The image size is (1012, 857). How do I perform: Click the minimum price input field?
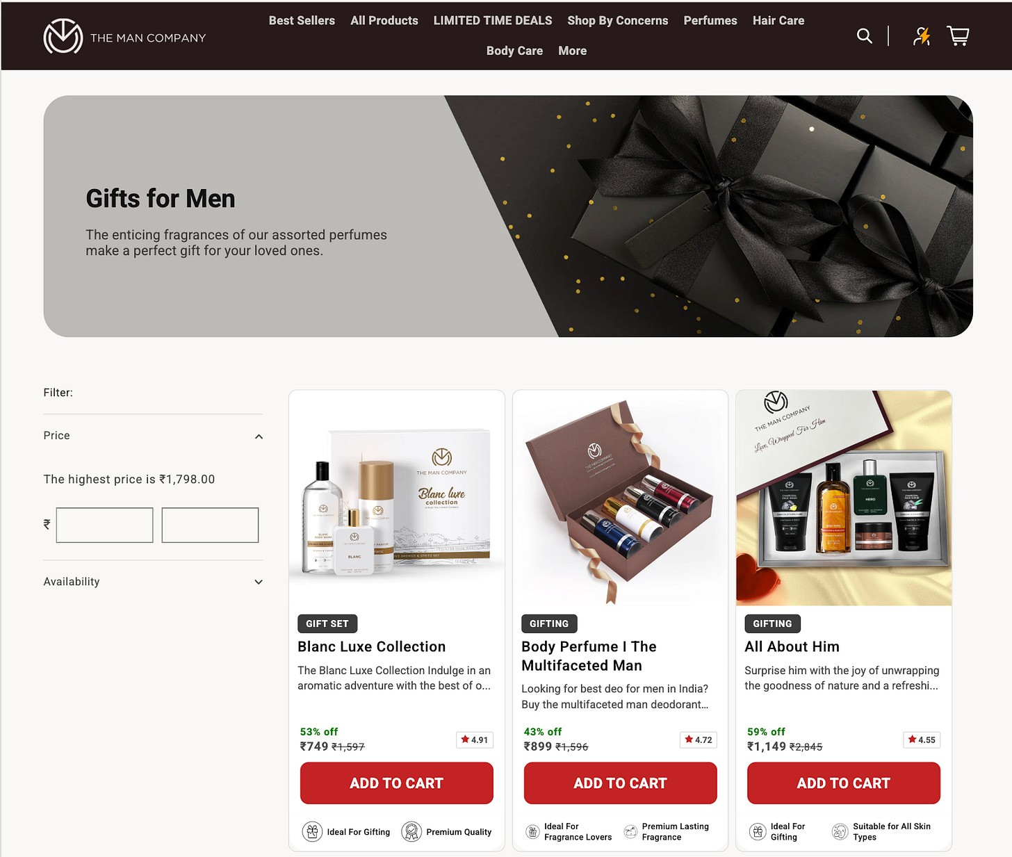[104, 525]
